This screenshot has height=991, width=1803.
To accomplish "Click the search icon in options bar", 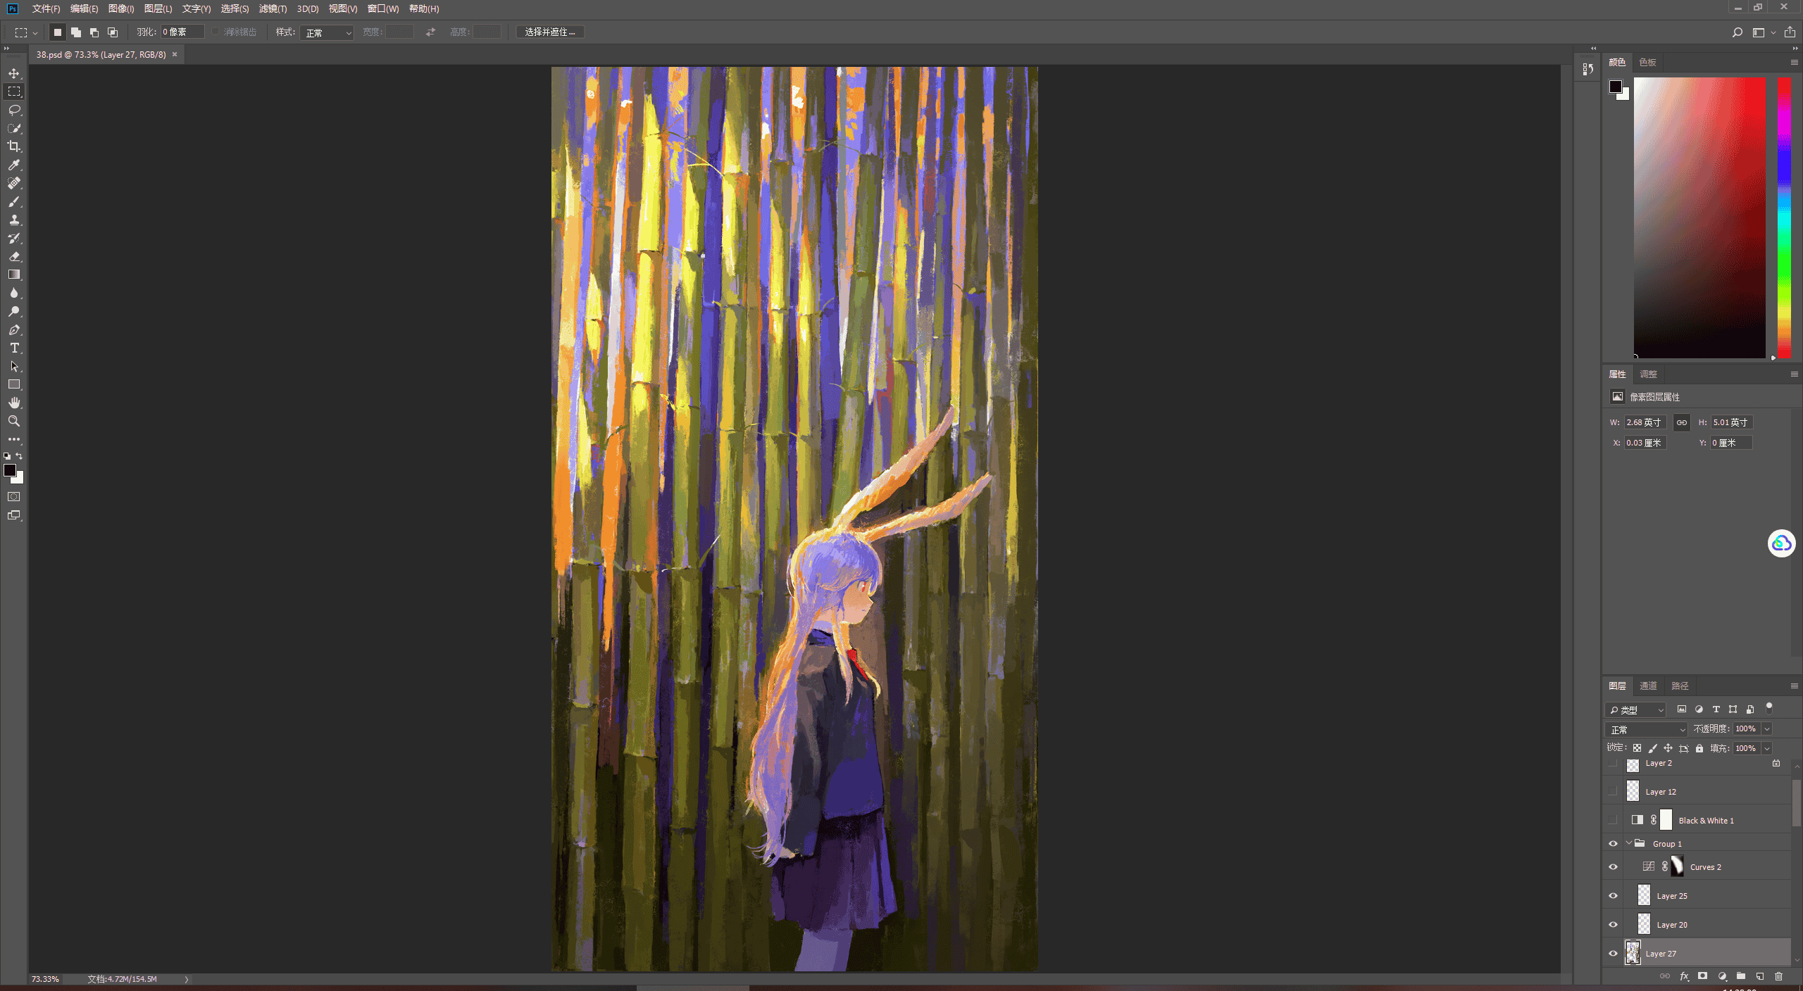I will (x=1737, y=32).
